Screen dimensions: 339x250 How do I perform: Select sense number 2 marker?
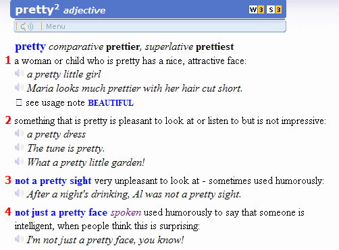coord(8,120)
